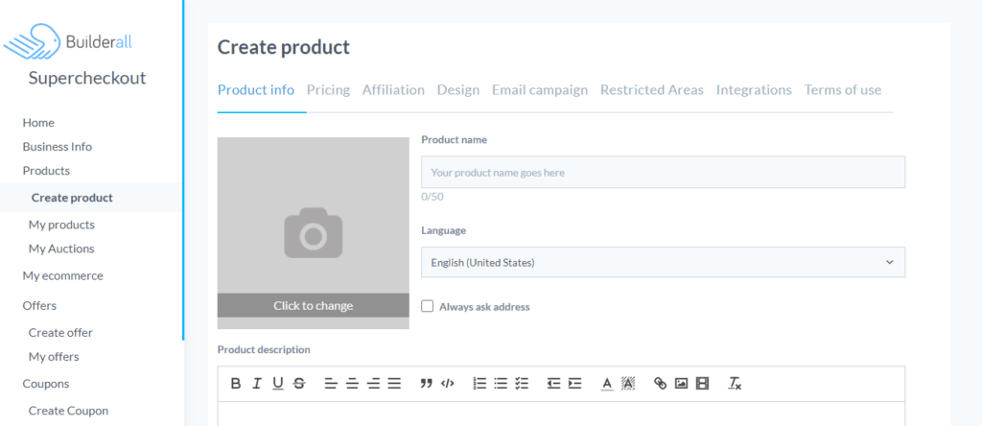Align description text right
The image size is (982, 426).
pyautogui.click(x=373, y=384)
